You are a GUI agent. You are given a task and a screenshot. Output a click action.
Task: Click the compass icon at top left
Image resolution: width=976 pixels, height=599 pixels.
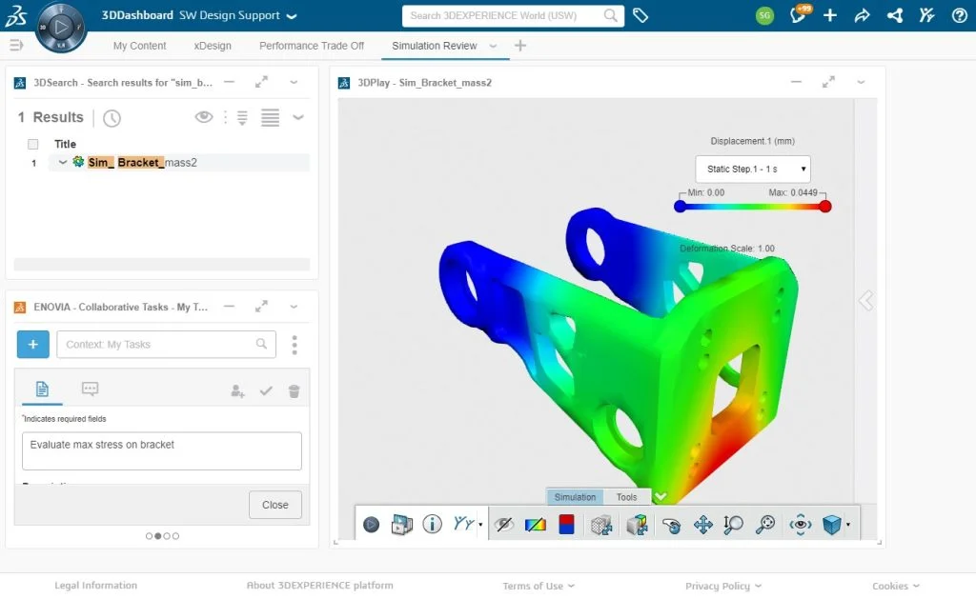61,28
